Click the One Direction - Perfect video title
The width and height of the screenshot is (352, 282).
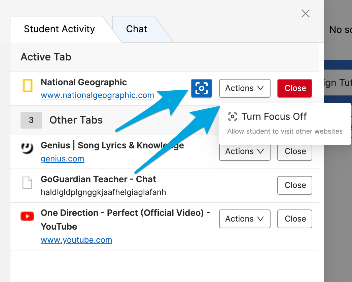125,220
